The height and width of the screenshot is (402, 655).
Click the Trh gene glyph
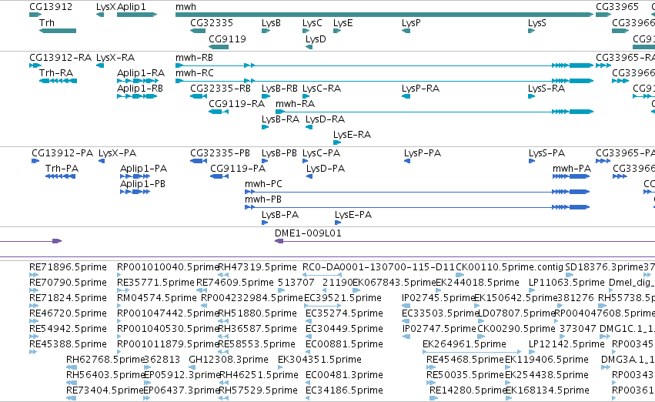[x=58, y=31]
